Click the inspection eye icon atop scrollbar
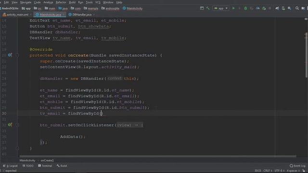The image size is (308, 173). [306, 19]
